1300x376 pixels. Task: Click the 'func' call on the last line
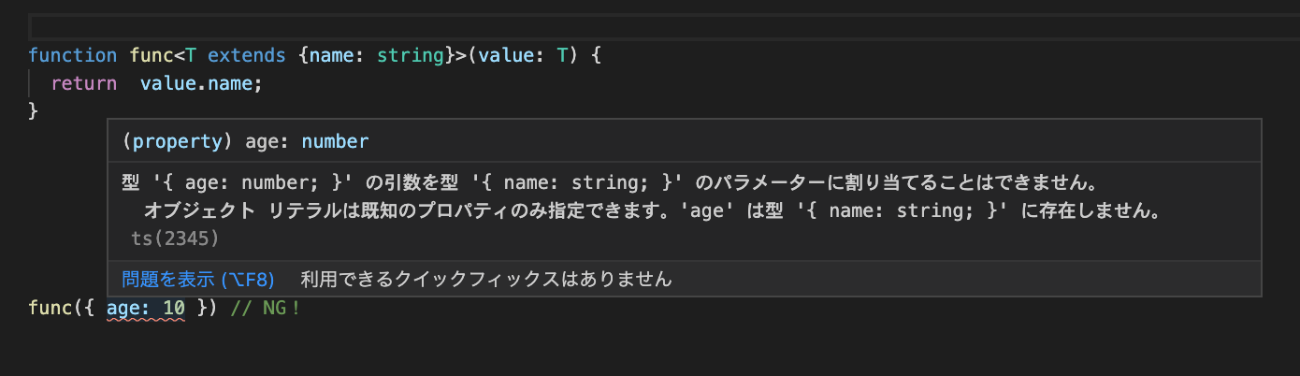[x=51, y=308]
